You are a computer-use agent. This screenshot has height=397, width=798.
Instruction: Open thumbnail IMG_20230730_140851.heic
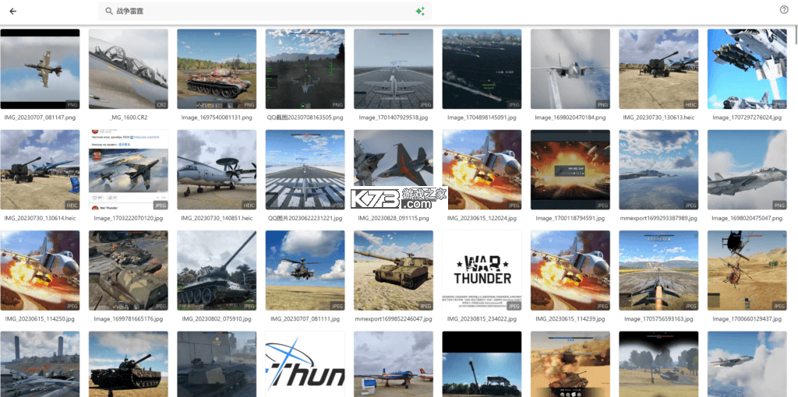[x=217, y=170]
